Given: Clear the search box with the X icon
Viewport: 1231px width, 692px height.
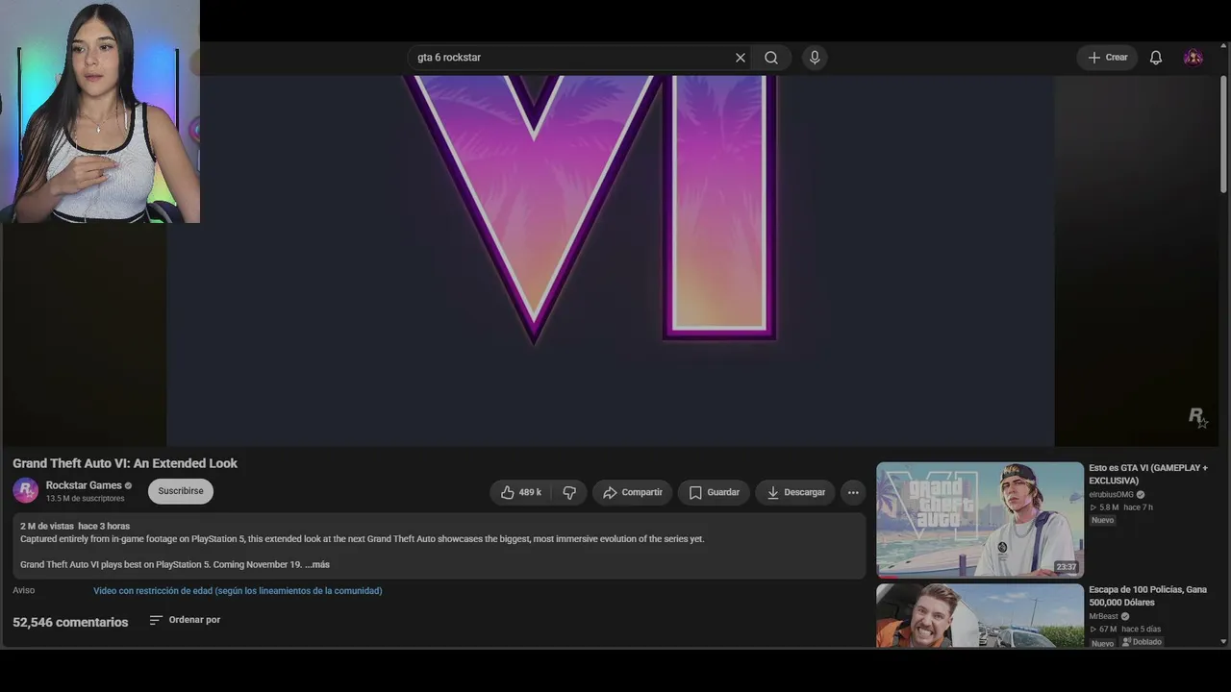Looking at the screenshot, I should coord(741,58).
